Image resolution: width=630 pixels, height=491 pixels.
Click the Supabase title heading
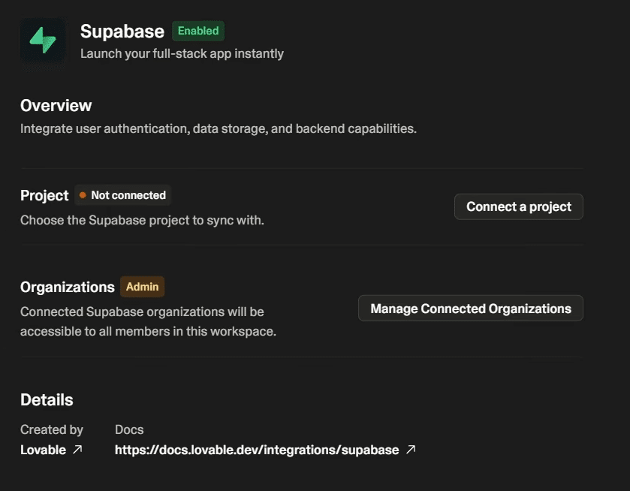[122, 32]
